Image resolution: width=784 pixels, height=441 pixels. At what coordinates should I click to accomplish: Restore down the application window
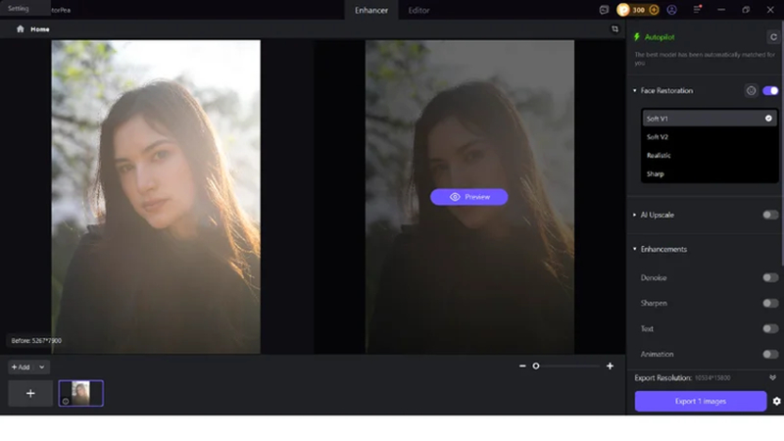pyautogui.click(x=746, y=10)
